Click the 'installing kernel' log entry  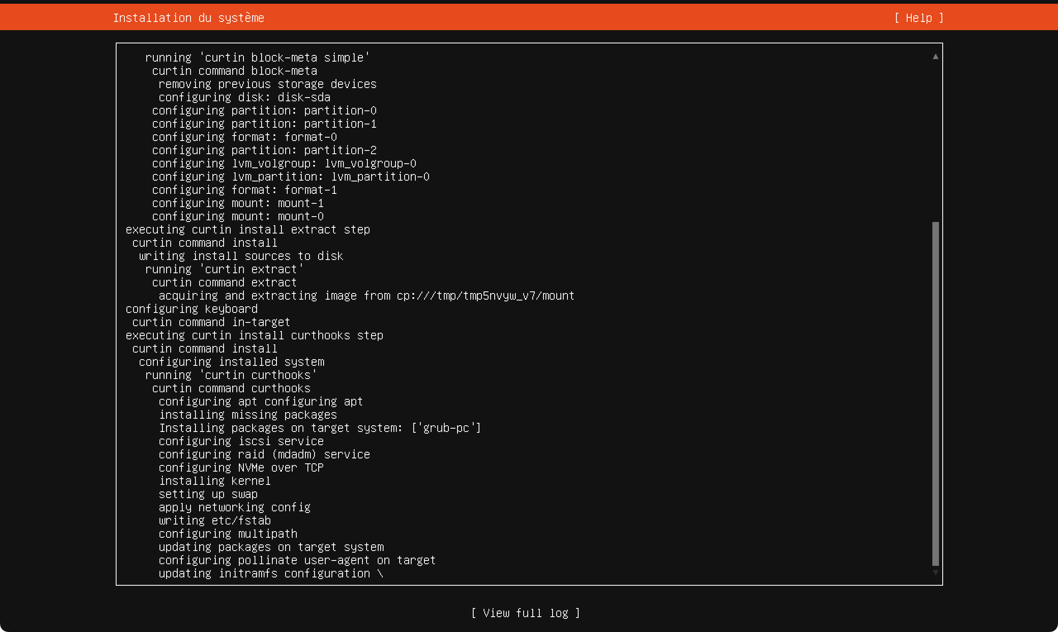(x=214, y=481)
